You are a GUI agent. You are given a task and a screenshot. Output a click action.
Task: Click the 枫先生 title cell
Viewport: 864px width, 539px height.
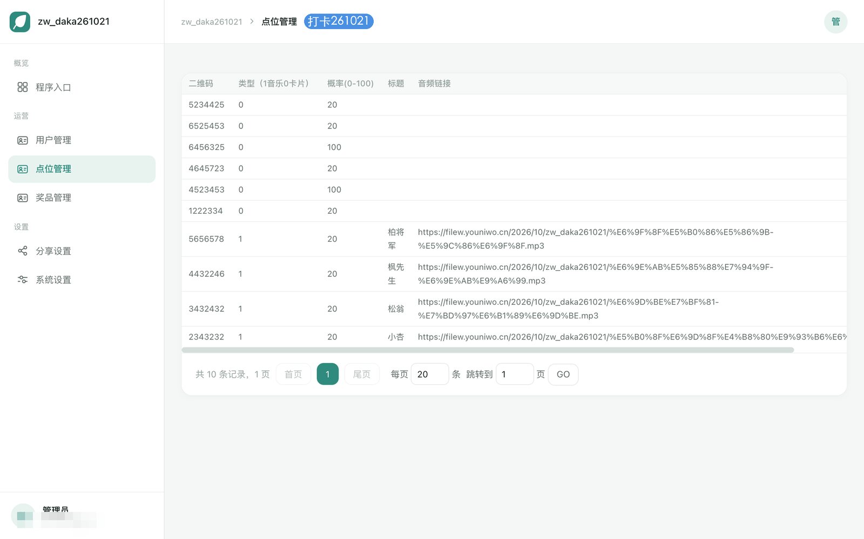396,274
